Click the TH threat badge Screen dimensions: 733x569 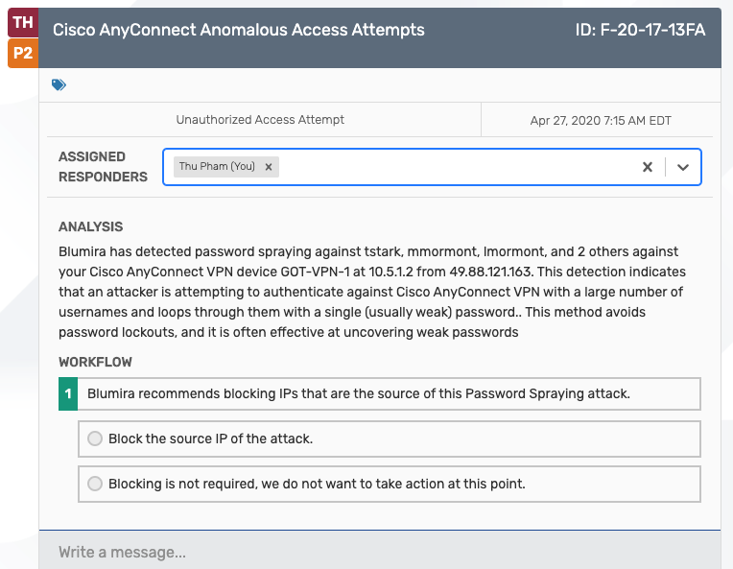(x=23, y=22)
